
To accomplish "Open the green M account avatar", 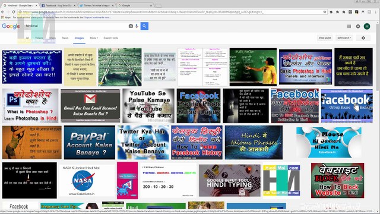I will pyautogui.click(x=367, y=26).
